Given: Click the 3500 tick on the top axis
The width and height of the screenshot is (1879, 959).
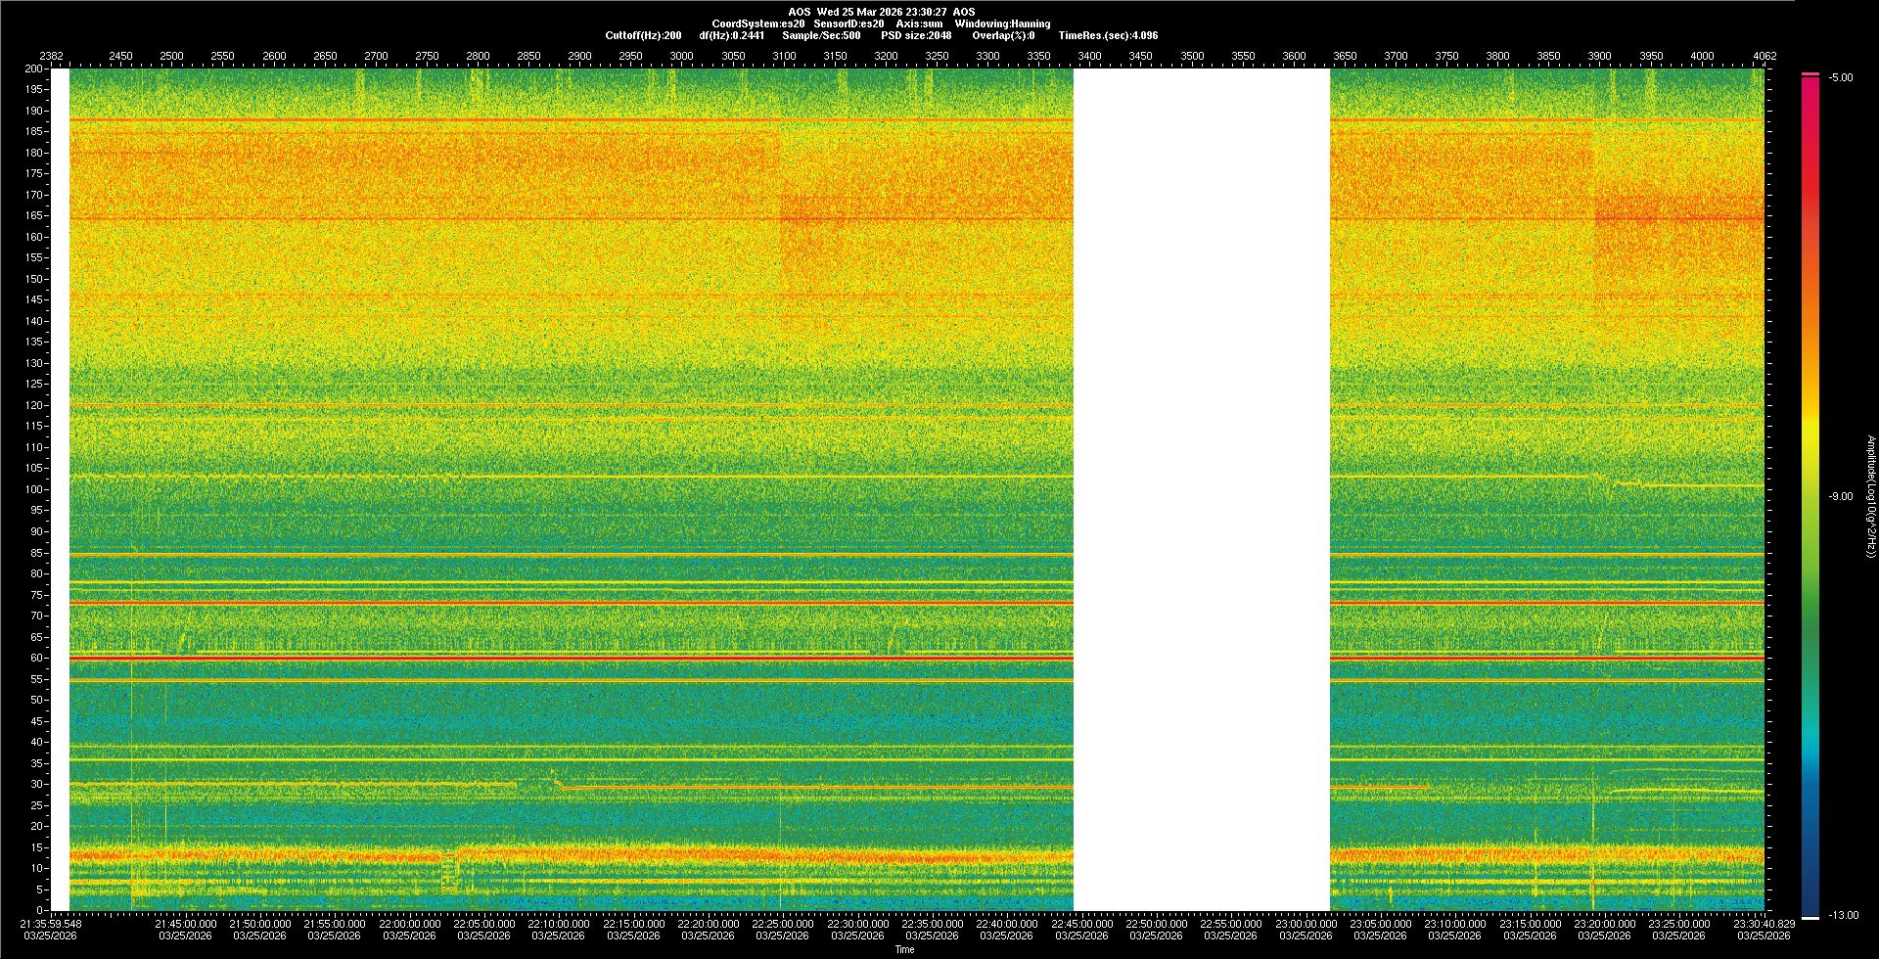Looking at the screenshot, I should click(x=1192, y=56).
